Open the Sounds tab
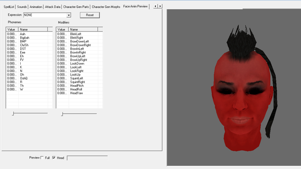Viewport: 301px width, 169px height. tap(22, 7)
